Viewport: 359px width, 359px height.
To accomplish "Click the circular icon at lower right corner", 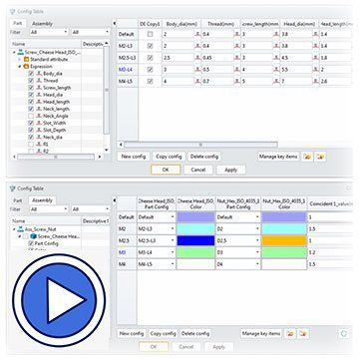I will tap(344, 333).
